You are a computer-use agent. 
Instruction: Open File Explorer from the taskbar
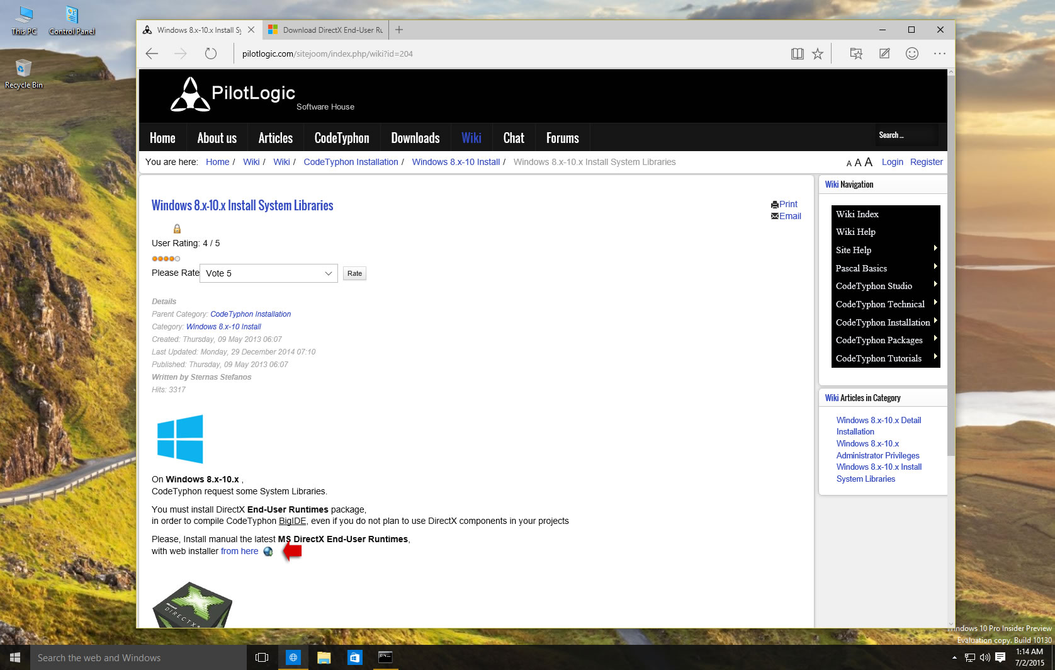[324, 657]
